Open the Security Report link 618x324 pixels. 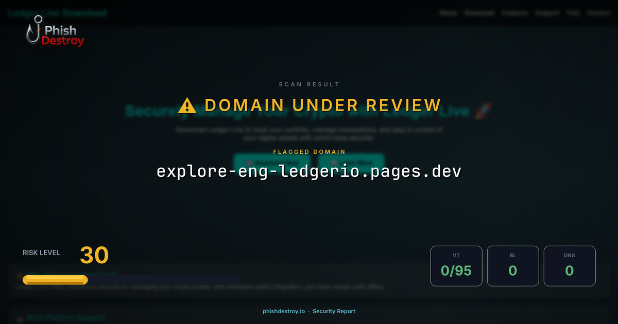pos(334,311)
